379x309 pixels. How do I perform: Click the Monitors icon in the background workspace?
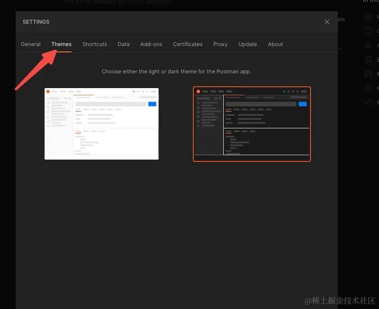click(368, 88)
